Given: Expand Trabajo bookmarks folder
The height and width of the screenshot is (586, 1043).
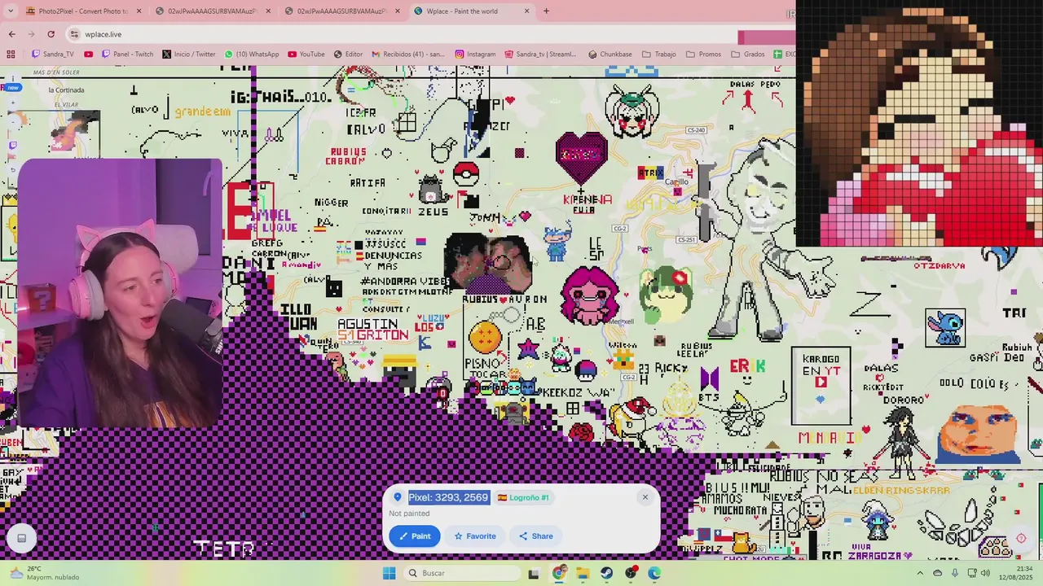Looking at the screenshot, I should click(659, 55).
